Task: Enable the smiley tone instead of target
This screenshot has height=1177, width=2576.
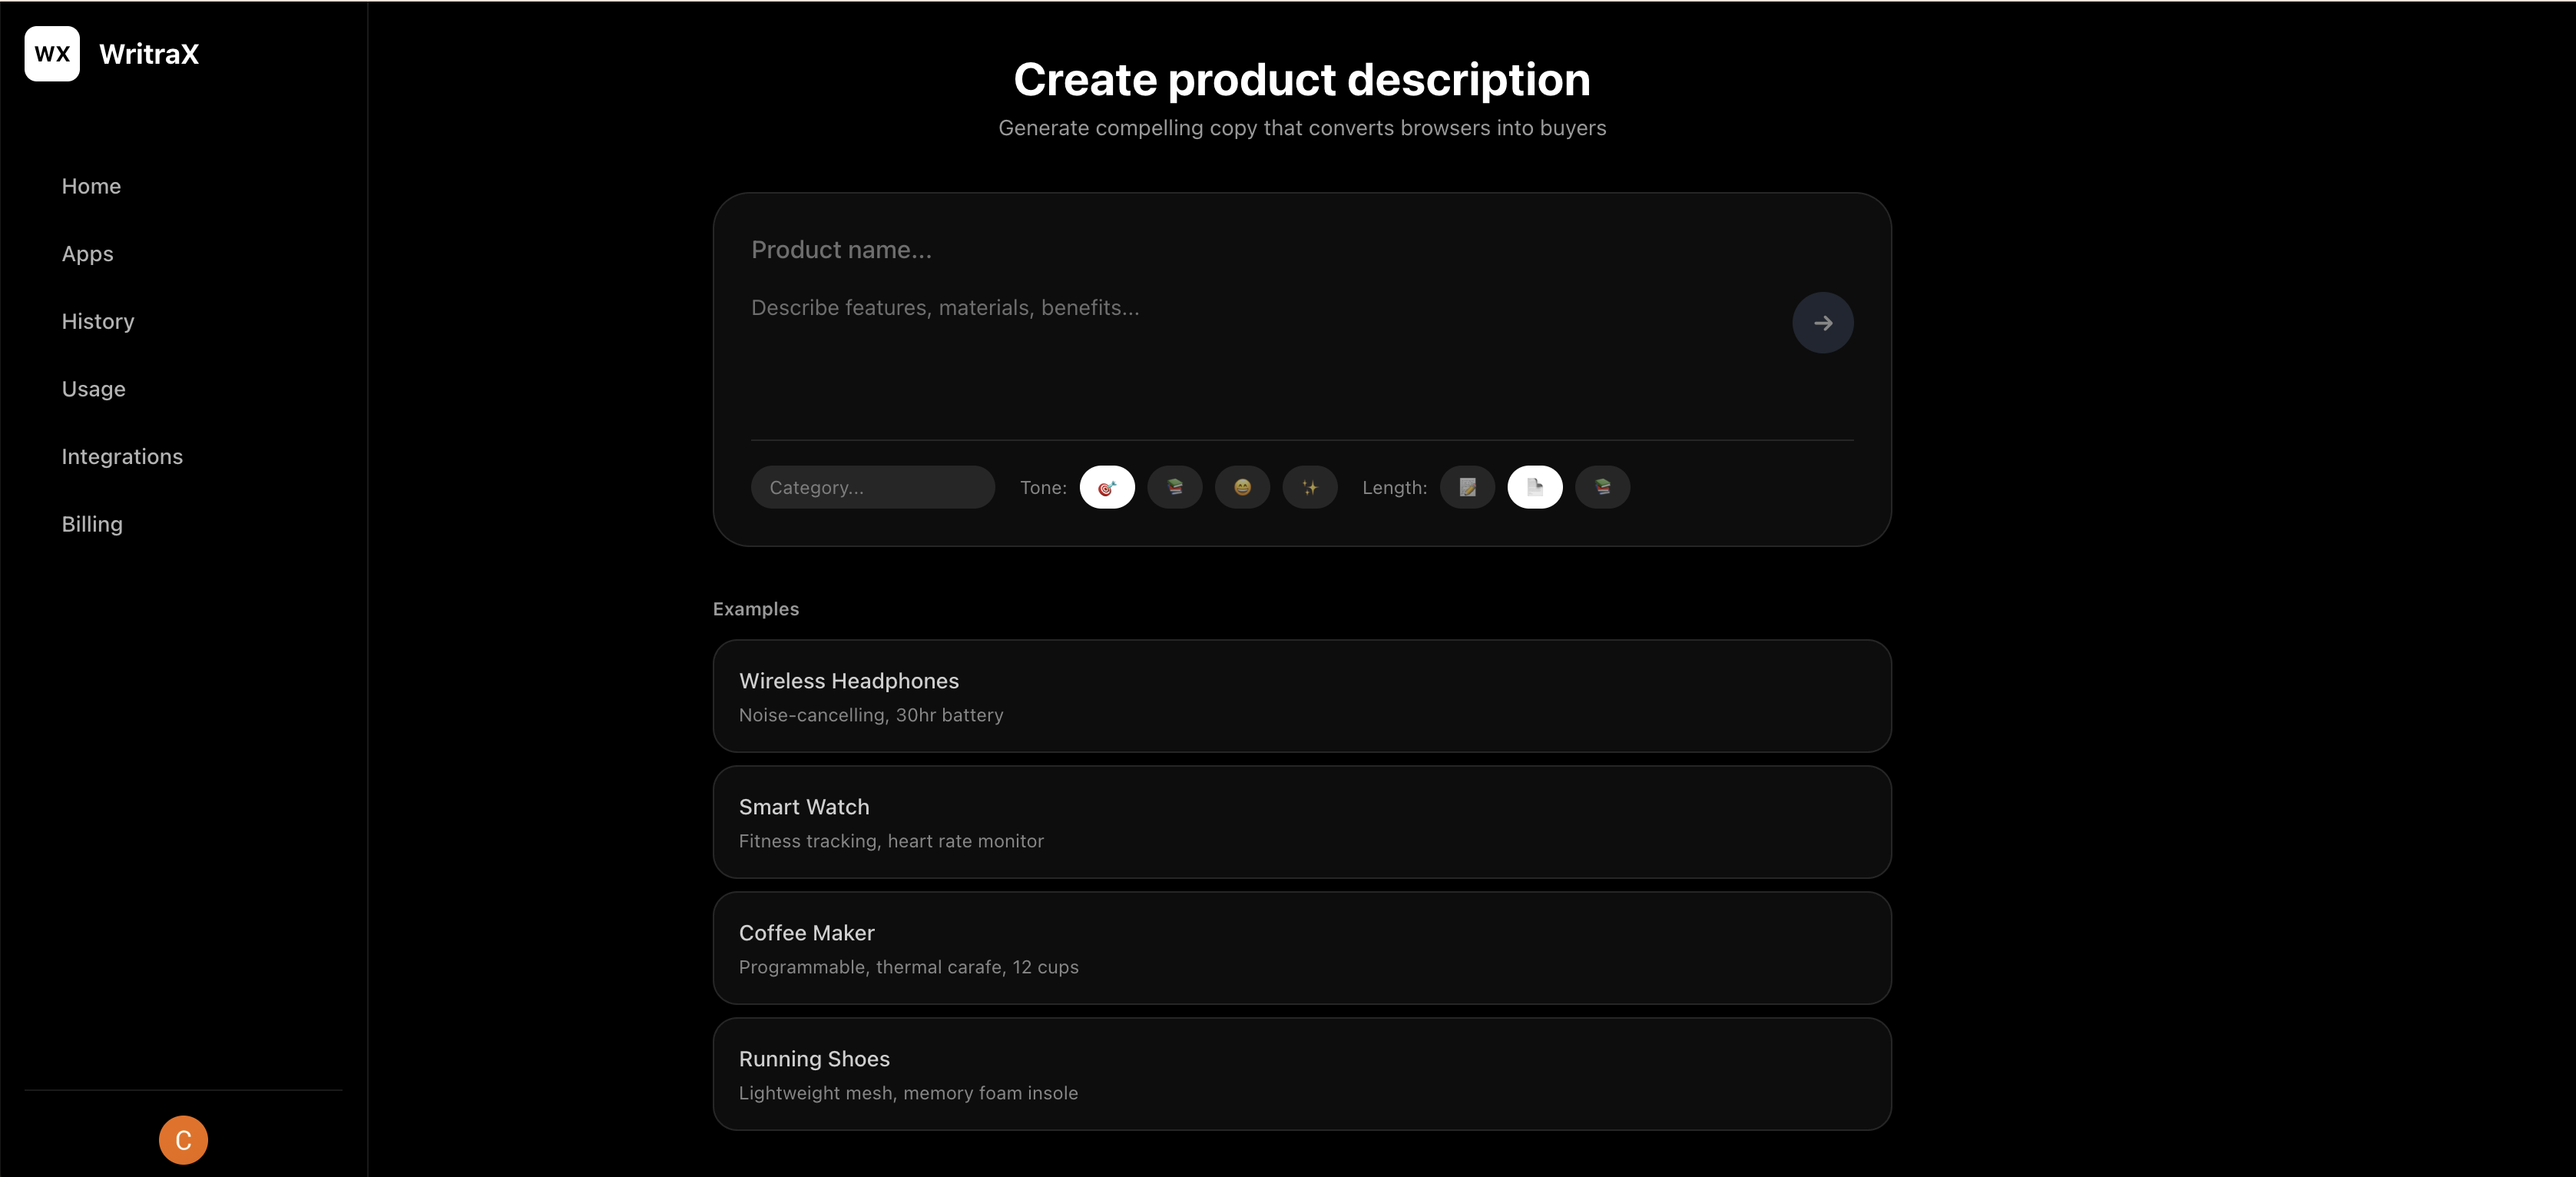Action: click(1242, 487)
